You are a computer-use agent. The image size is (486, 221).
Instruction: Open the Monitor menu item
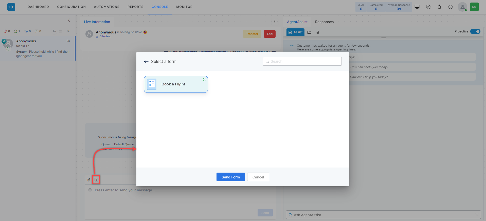184,7
